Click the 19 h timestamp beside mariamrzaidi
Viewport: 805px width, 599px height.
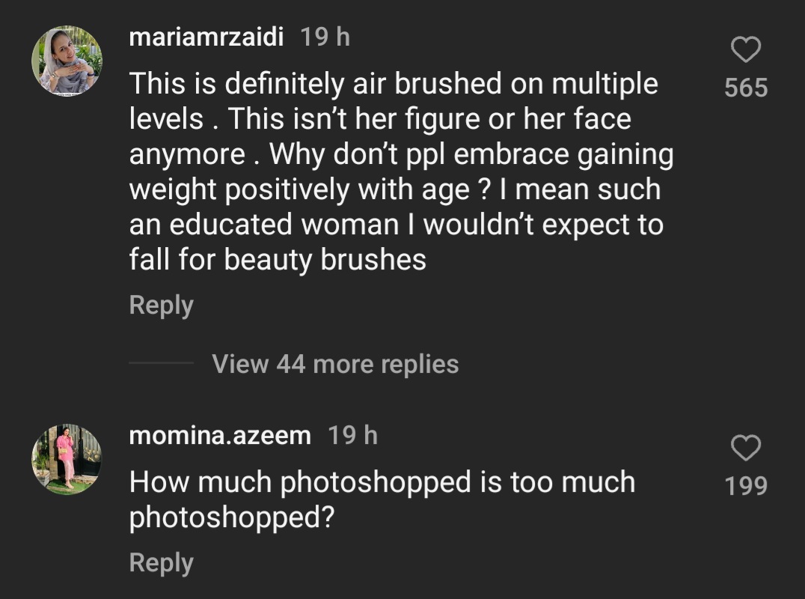pos(325,37)
